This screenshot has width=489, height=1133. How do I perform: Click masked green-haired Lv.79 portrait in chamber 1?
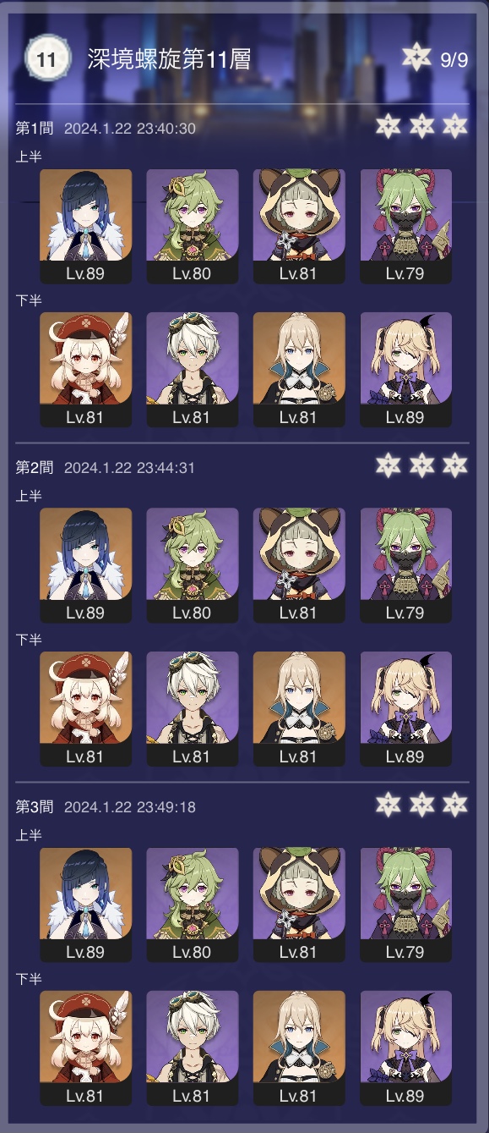coord(405,226)
